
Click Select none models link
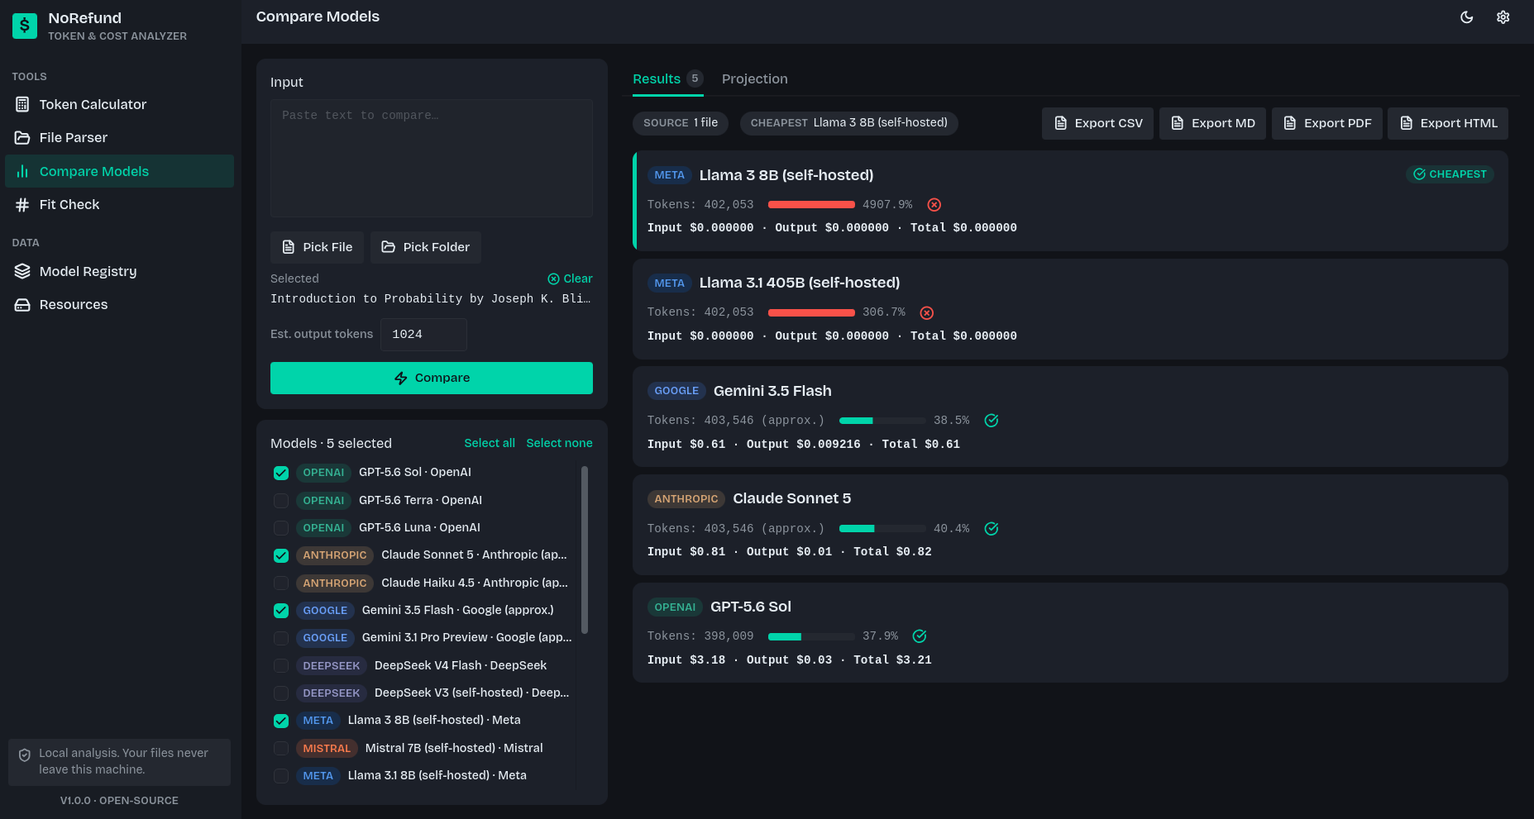coord(559,443)
